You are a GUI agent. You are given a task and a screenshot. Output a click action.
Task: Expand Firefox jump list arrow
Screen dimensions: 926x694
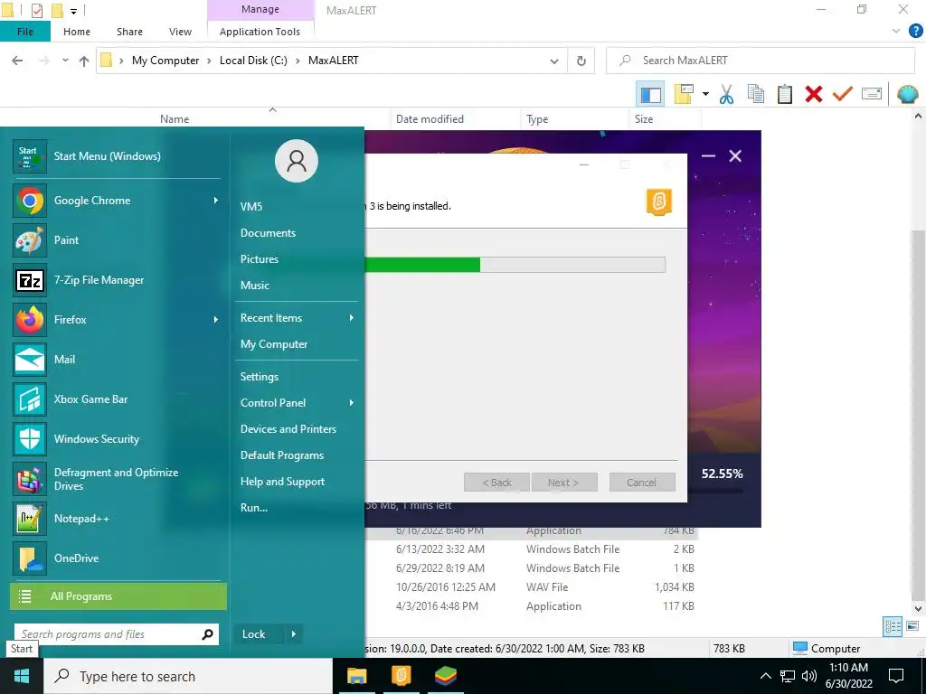[216, 320]
